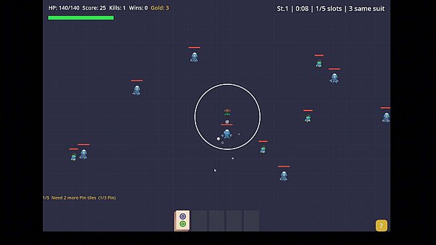
Task: Target the blue robot enemy inside the white circle
Action: coord(226,134)
